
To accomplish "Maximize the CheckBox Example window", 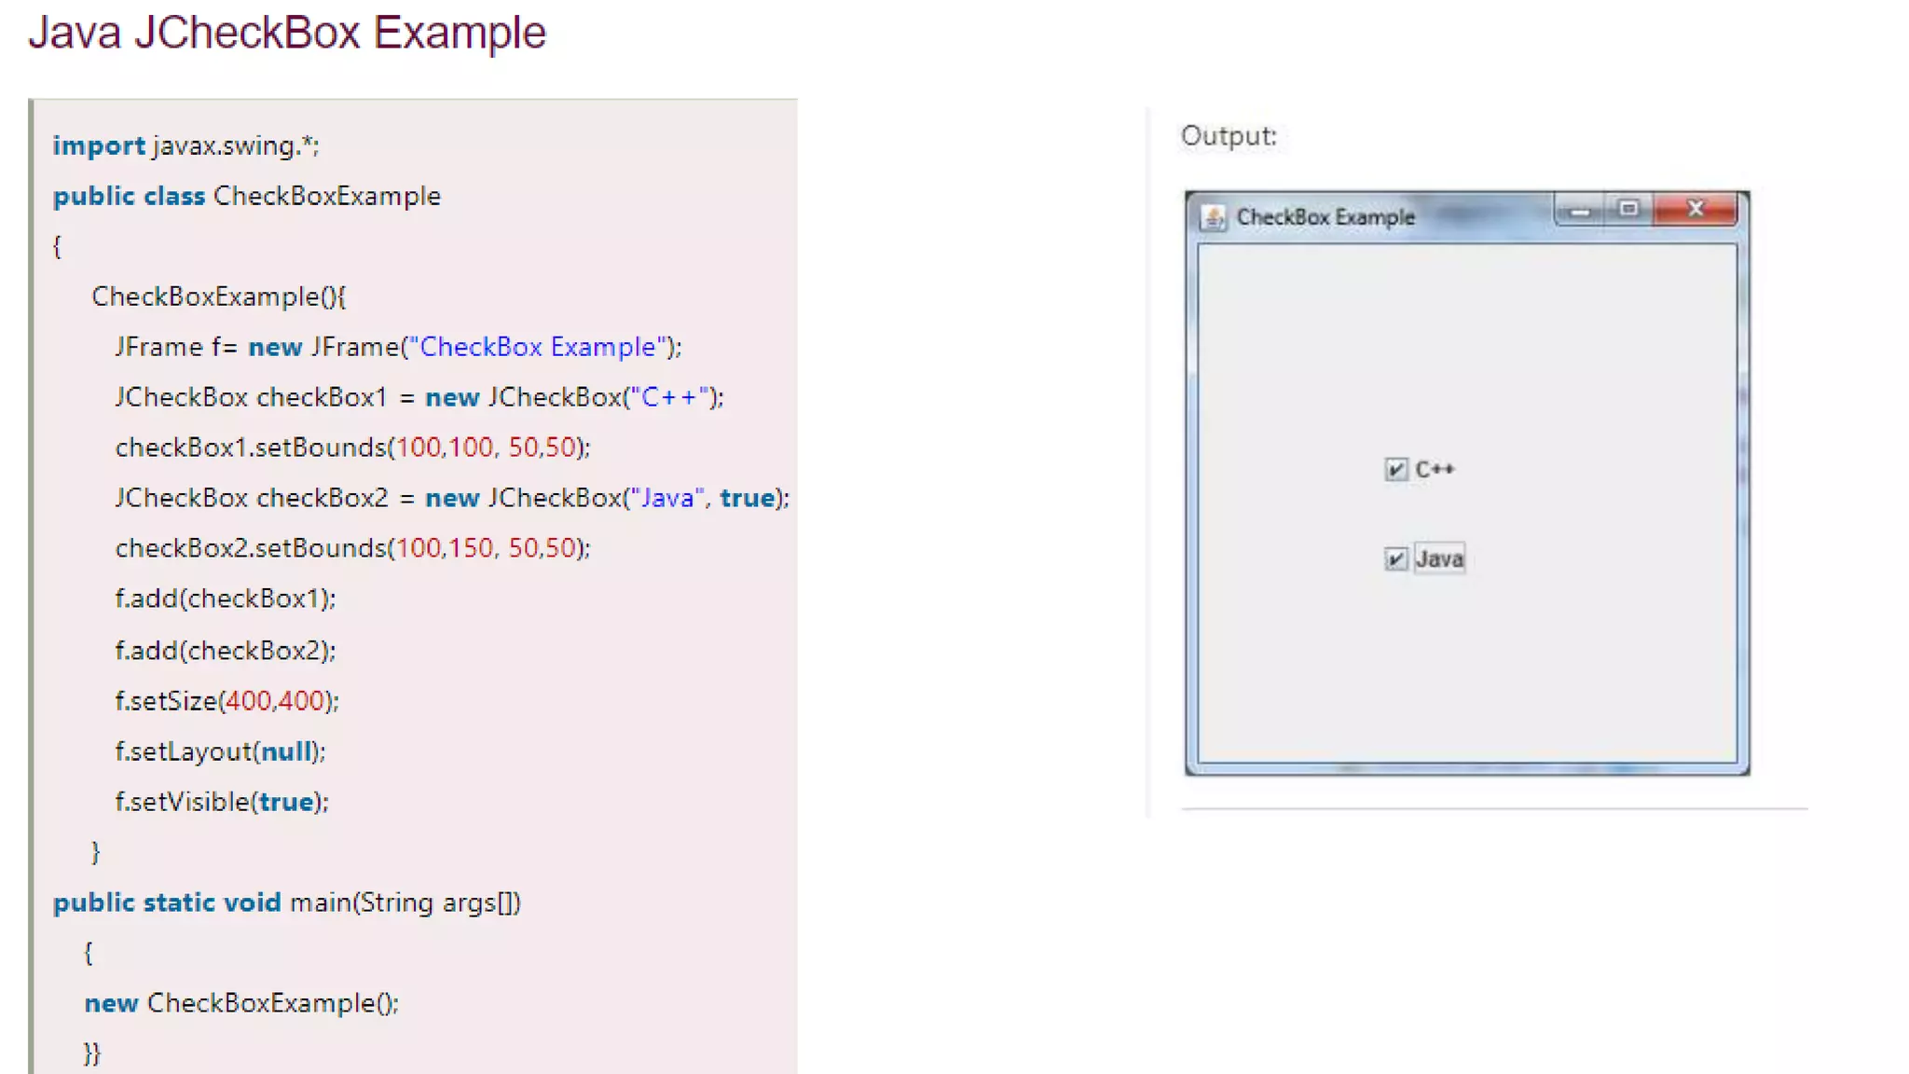I will pos(1628,209).
